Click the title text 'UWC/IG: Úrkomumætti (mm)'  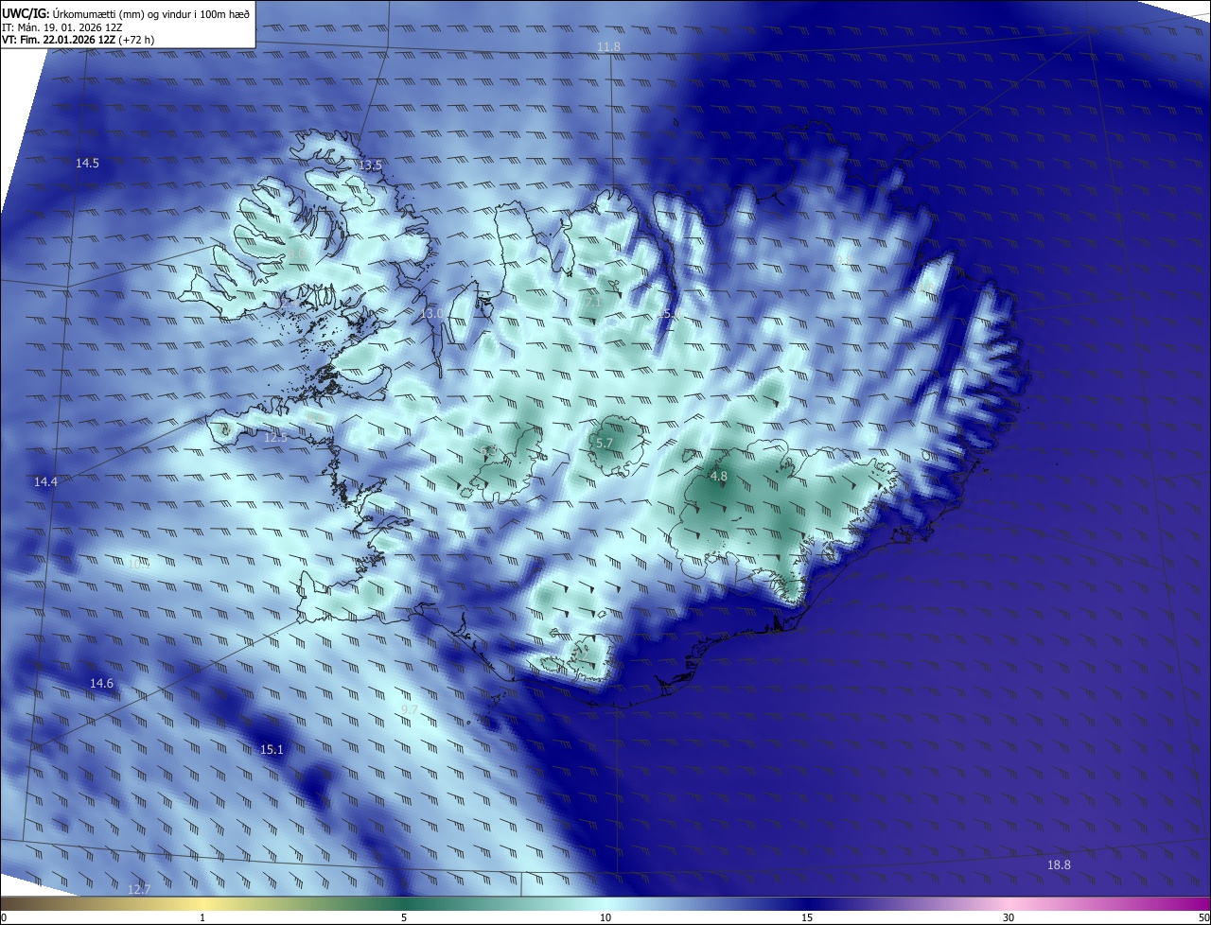coord(72,13)
